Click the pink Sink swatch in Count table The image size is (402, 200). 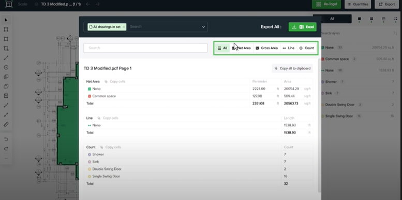[89, 162]
